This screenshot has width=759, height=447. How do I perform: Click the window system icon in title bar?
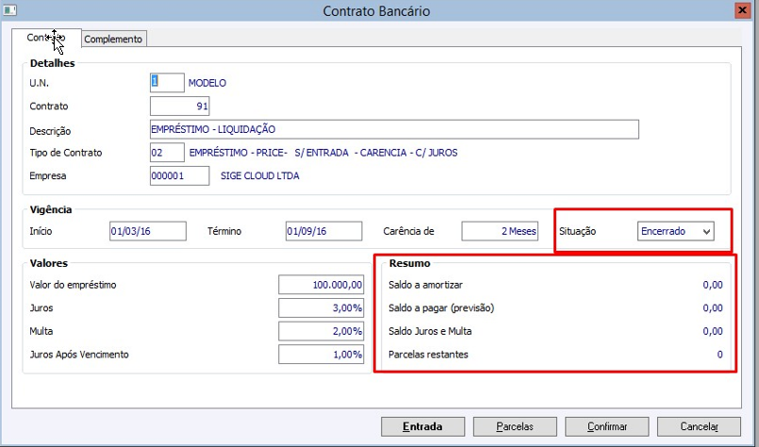pyautogui.click(x=9, y=9)
